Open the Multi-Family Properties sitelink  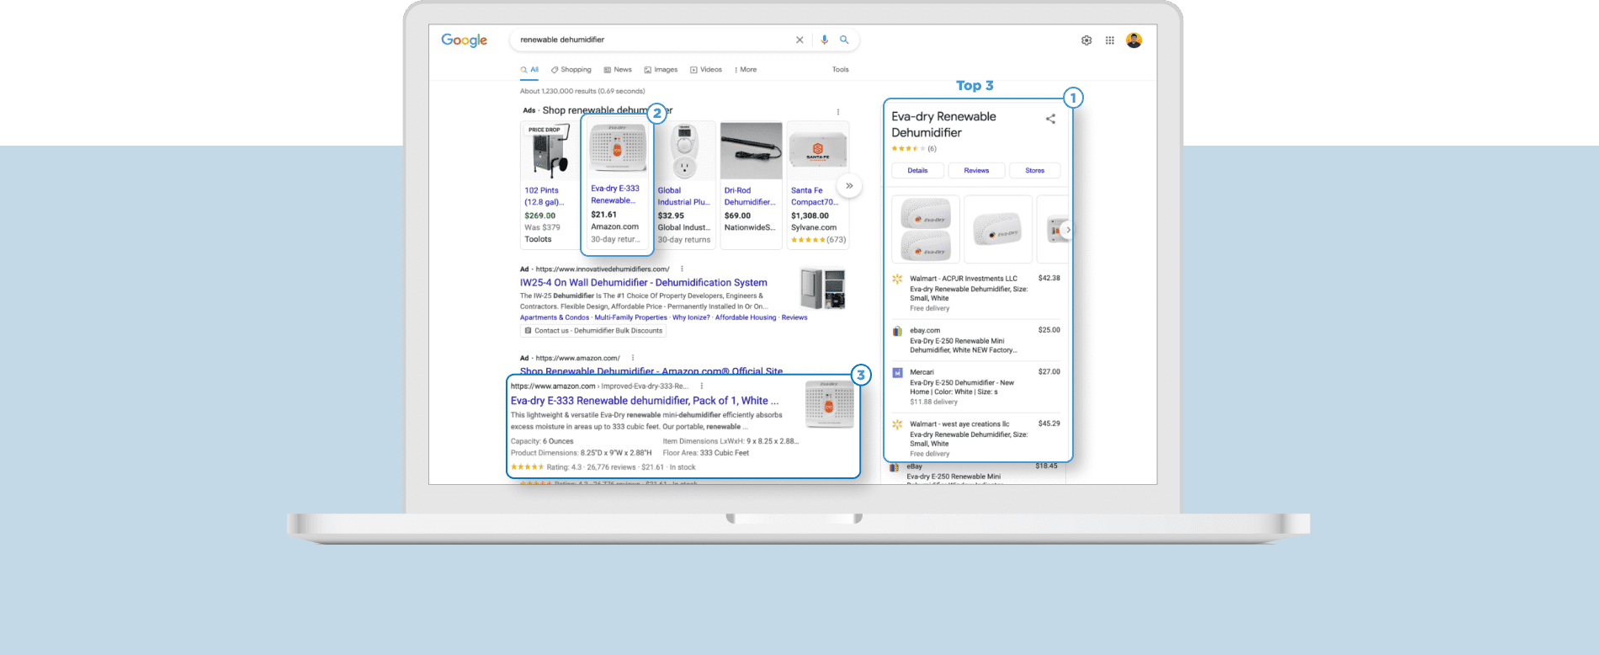coord(630,317)
